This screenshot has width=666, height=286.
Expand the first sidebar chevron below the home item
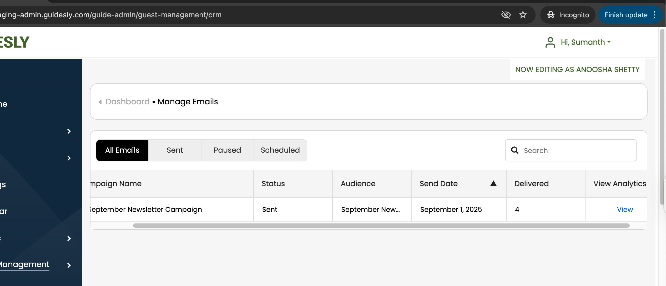(69, 131)
